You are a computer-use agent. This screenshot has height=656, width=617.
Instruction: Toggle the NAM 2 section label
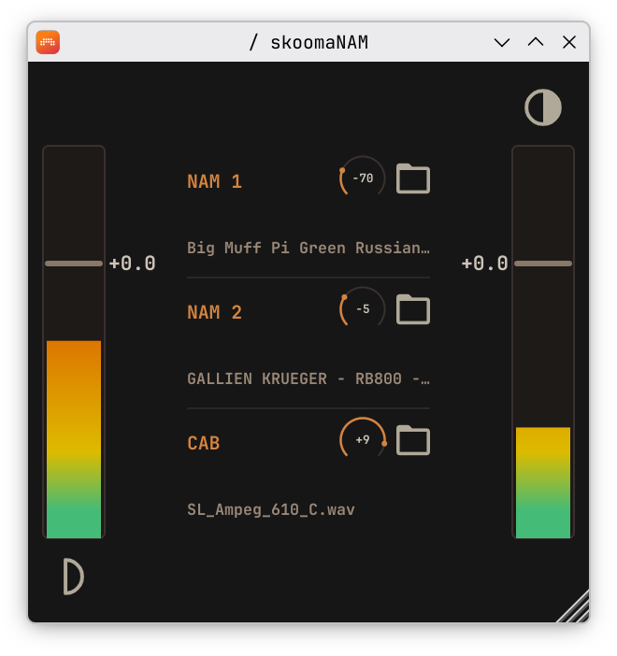pos(214,312)
